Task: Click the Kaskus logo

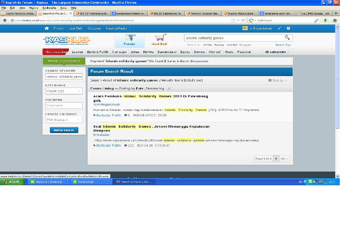Action: click(67, 41)
